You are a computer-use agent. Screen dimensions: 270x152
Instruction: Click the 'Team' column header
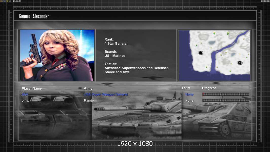186,88
